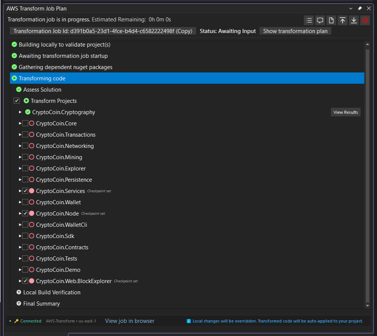Click the filled pink circle beside CryptoCoin.Services

[x=32, y=191]
